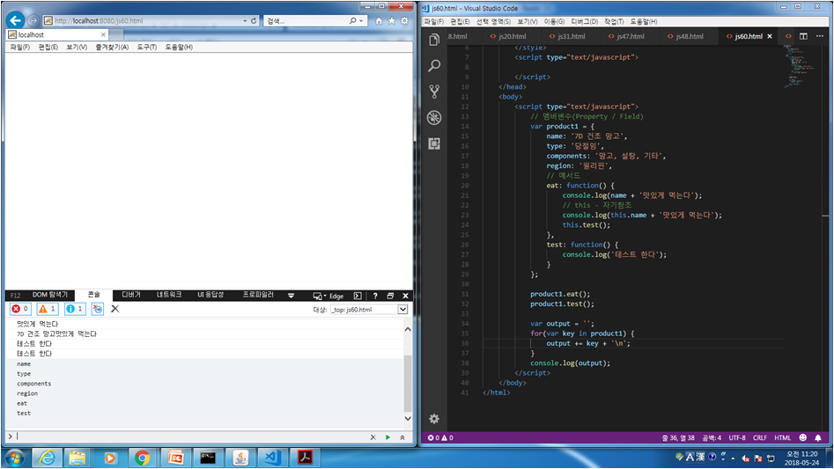Open console target frame dropdown
The height and width of the screenshot is (469, 834).
(x=402, y=309)
